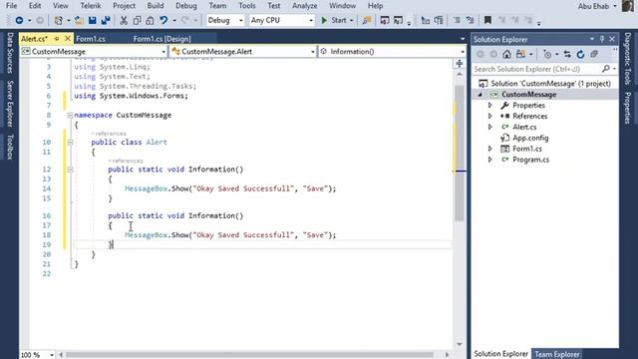Screen dimensions: 638x359
Task: Select App.config in Solution Explorer
Action: [530, 138]
